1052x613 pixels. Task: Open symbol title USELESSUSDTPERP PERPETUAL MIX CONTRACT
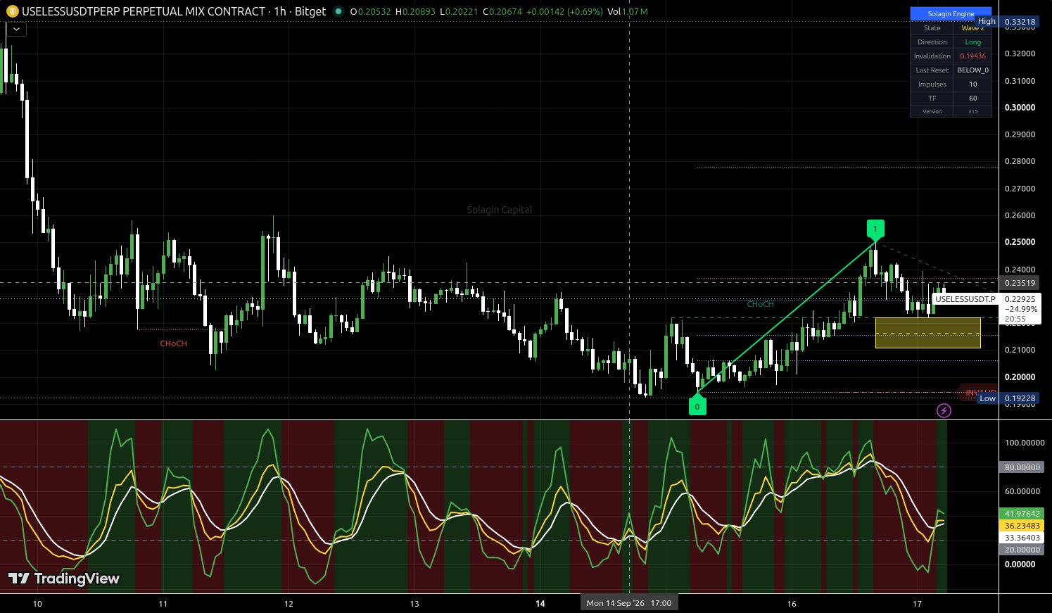click(174, 11)
